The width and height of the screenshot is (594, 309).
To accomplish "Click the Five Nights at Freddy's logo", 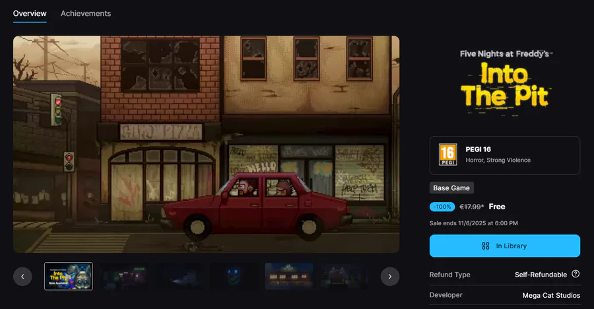I will [x=505, y=83].
